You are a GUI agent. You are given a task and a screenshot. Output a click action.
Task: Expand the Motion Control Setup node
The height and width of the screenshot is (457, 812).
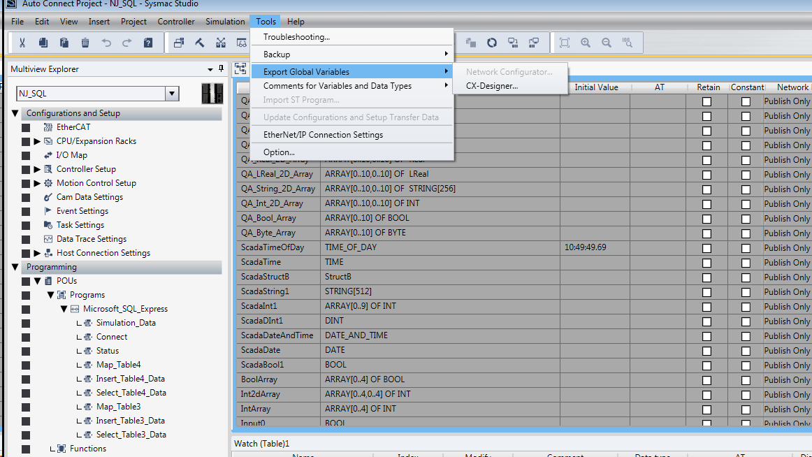point(37,183)
